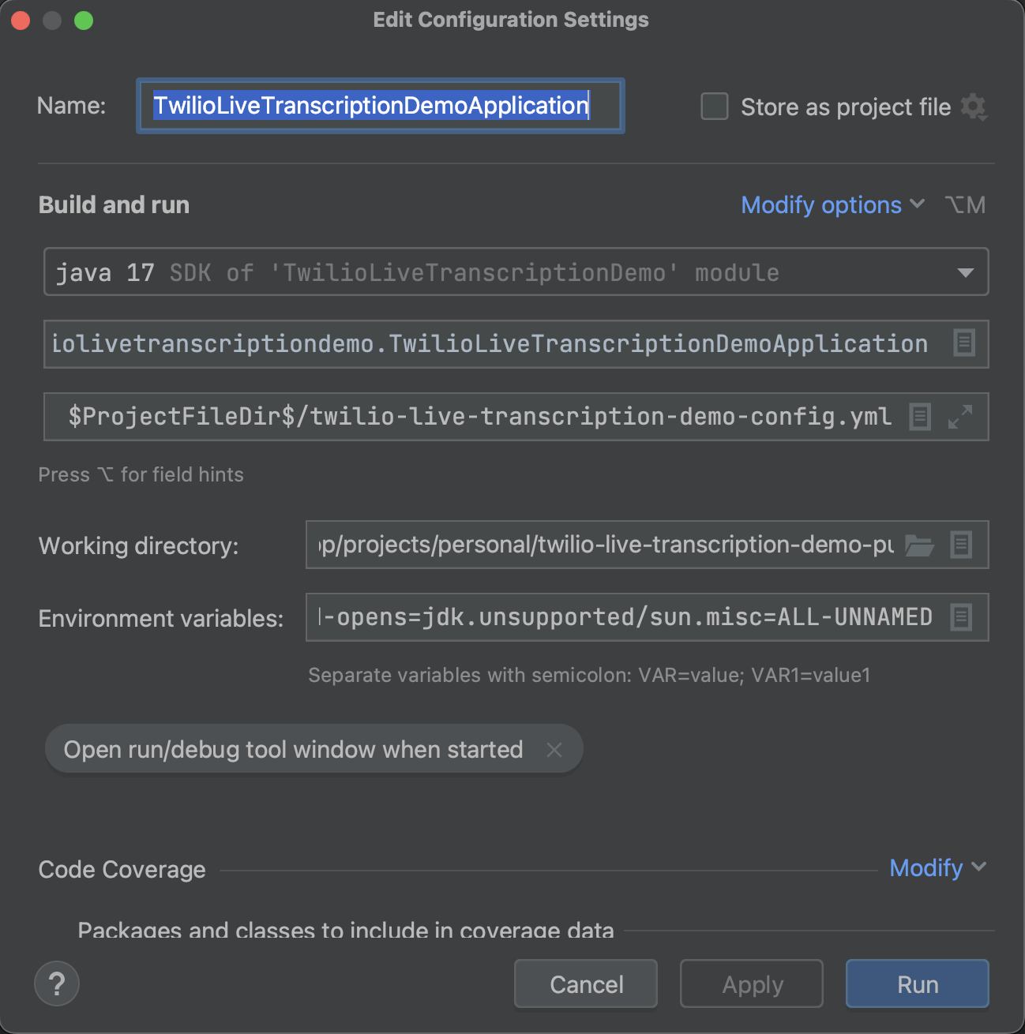Edit environment variables list icon

click(961, 616)
